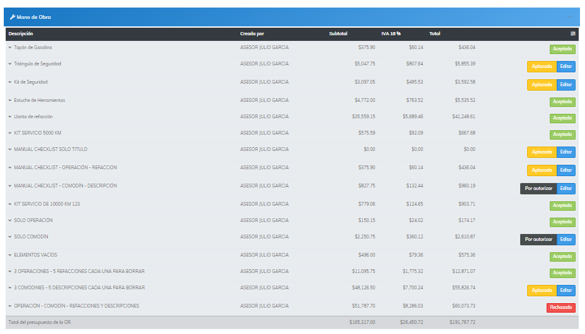Expand the Estuche de Herramientas row
Image resolution: width=585 pixels, height=334 pixels.
[10, 101]
